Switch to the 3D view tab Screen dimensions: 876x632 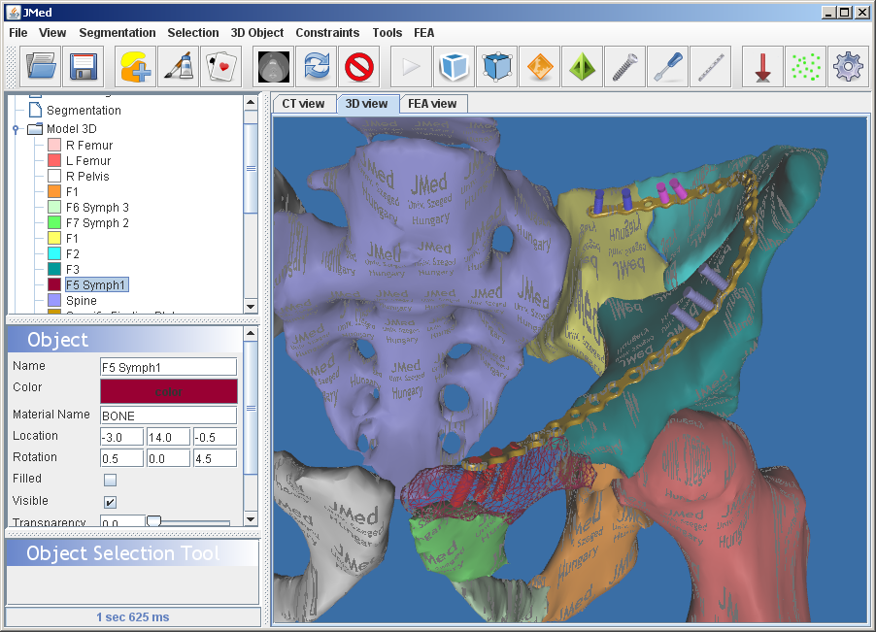(366, 104)
